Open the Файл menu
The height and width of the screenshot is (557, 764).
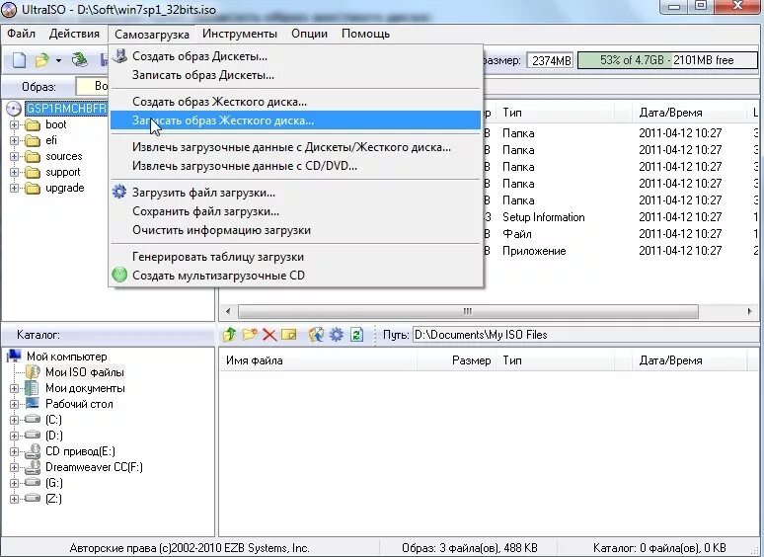tap(21, 34)
